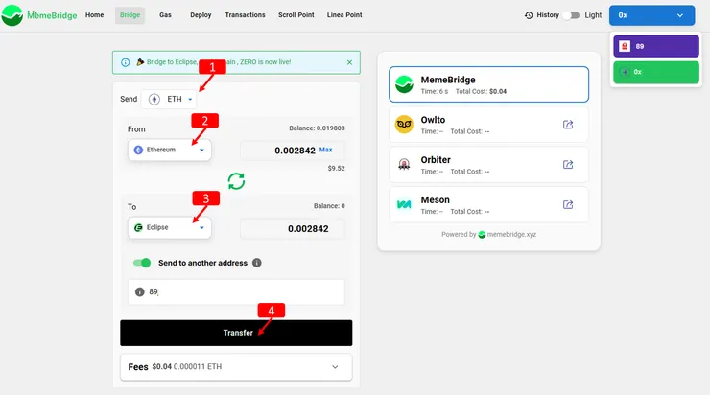Click the $9.52 value text
710x395 pixels.
pyautogui.click(x=337, y=169)
